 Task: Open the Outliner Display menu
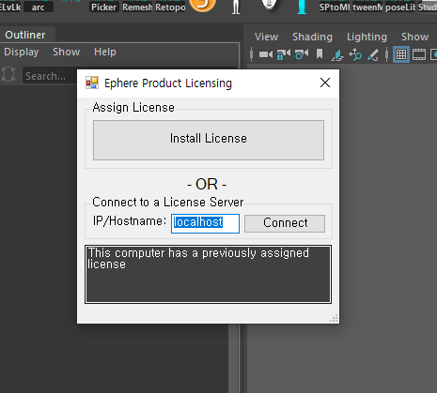22,52
